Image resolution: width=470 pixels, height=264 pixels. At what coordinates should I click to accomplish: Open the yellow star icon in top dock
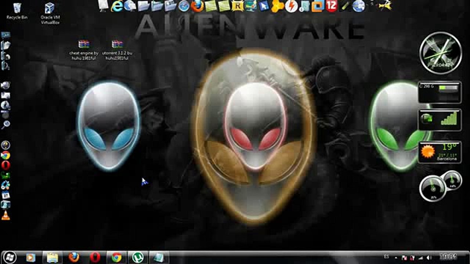tap(385, 5)
